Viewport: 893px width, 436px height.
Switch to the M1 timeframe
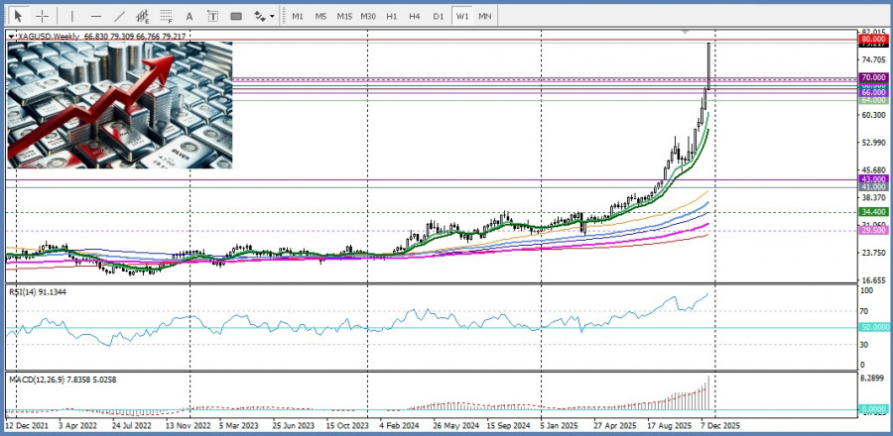point(298,16)
